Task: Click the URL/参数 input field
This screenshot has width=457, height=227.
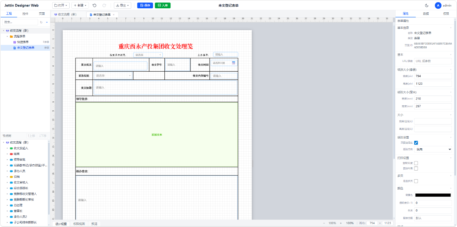Action: 433,61
